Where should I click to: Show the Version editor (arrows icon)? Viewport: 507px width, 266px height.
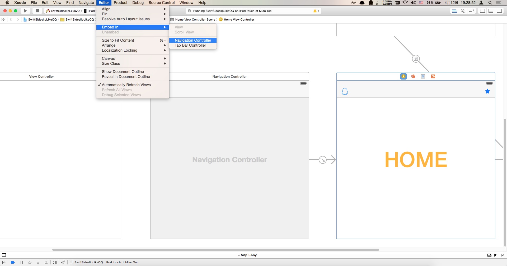472,11
